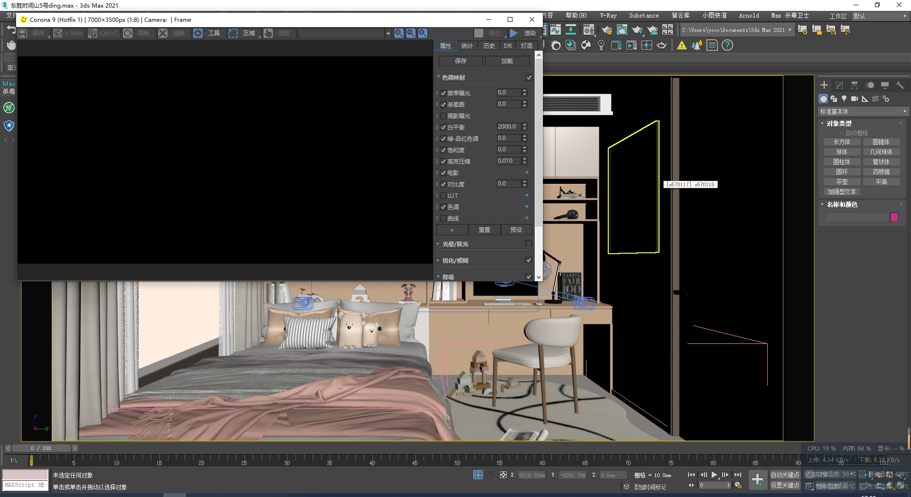The height and width of the screenshot is (497, 911).
Task: Open the Rendered Frame Window icon
Action: (x=622, y=30)
